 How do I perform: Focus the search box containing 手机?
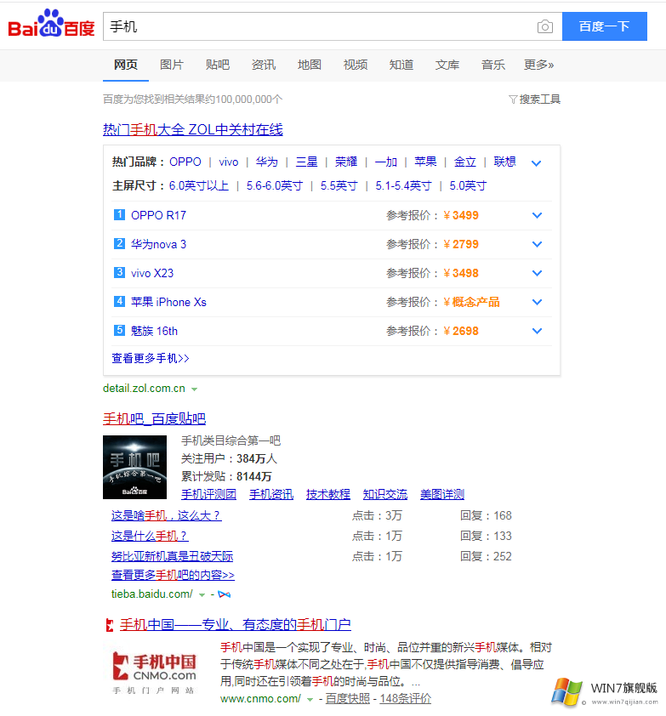point(320,26)
